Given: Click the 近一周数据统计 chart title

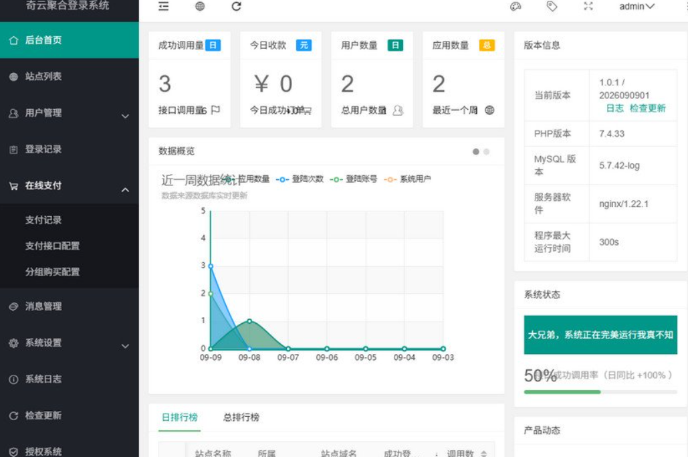Looking at the screenshot, I should click(x=201, y=180).
